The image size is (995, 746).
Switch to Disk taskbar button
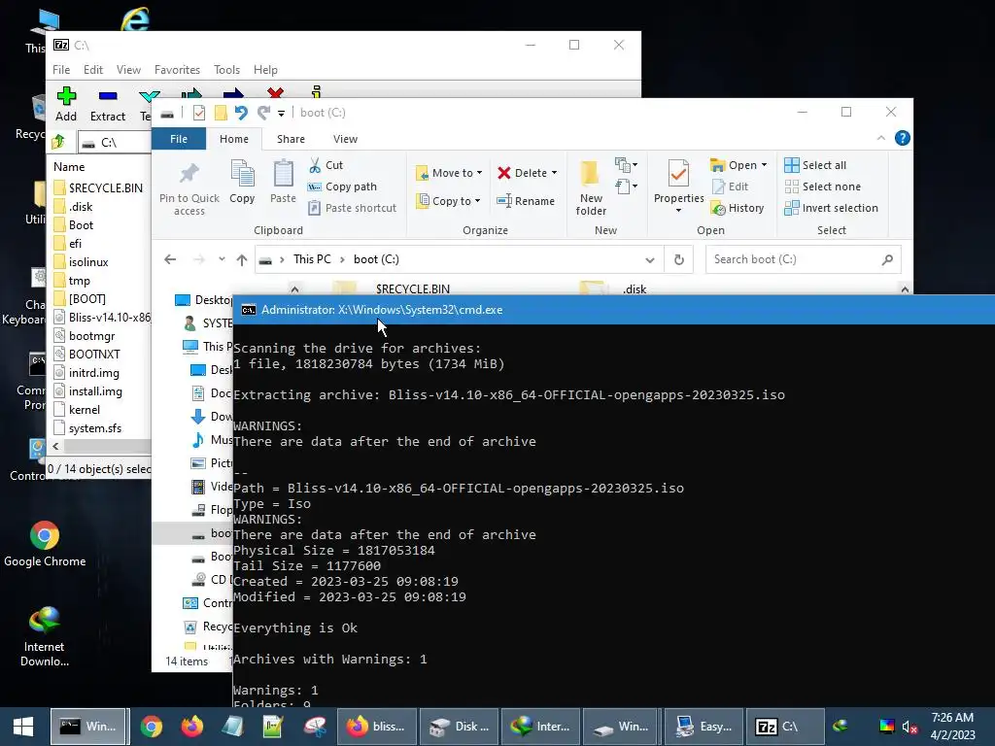click(x=459, y=727)
